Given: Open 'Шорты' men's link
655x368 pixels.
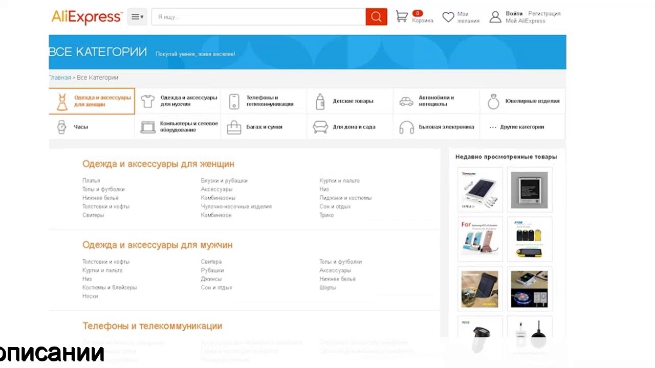Looking at the screenshot, I should point(327,288).
